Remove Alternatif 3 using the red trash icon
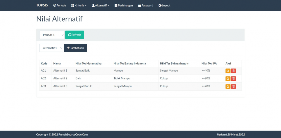Screen dimensions: 281x138 click(x=233, y=86)
